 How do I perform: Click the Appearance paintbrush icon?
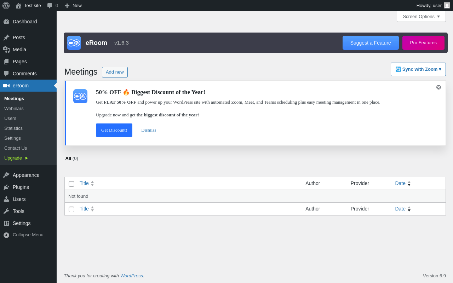point(6,175)
